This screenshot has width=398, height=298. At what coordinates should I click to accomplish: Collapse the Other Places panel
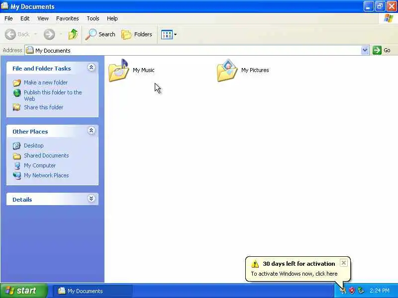pos(92,131)
